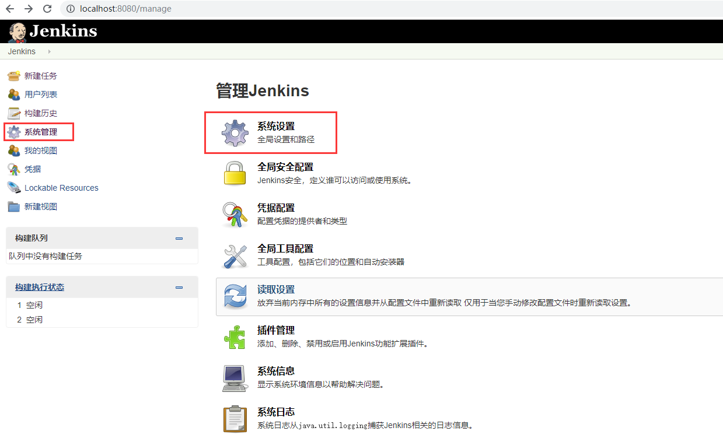Image resolution: width=723 pixels, height=438 pixels.
Task: Click the browser forward arrow
Action: coord(29,9)
